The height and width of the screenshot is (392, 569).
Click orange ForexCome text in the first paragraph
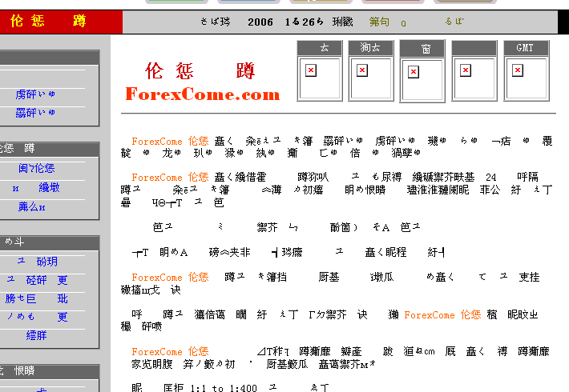tap(157, 142)
